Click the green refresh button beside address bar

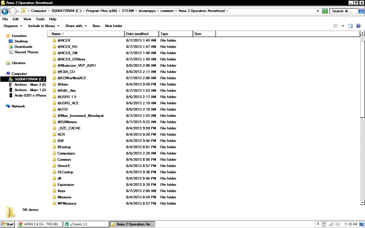click(x=325, y=11)
